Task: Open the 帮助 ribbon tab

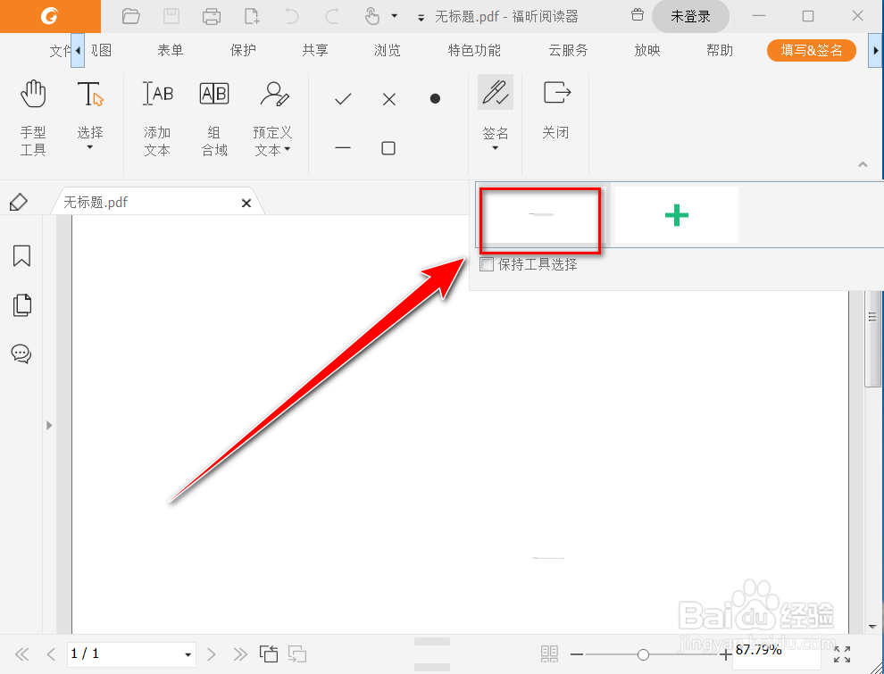Action: (720, 50)
